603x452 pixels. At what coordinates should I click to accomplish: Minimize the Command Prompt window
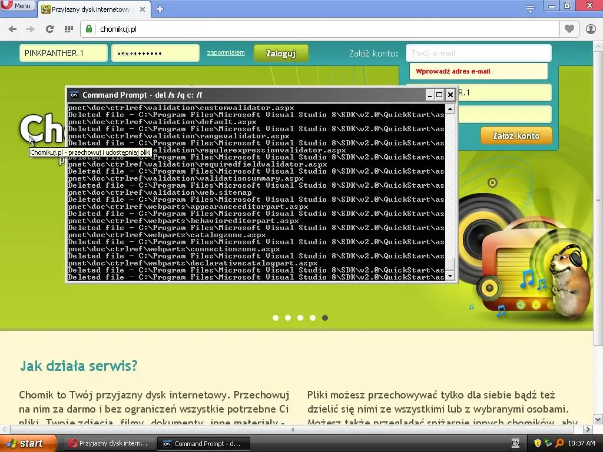tap(430, 95)
